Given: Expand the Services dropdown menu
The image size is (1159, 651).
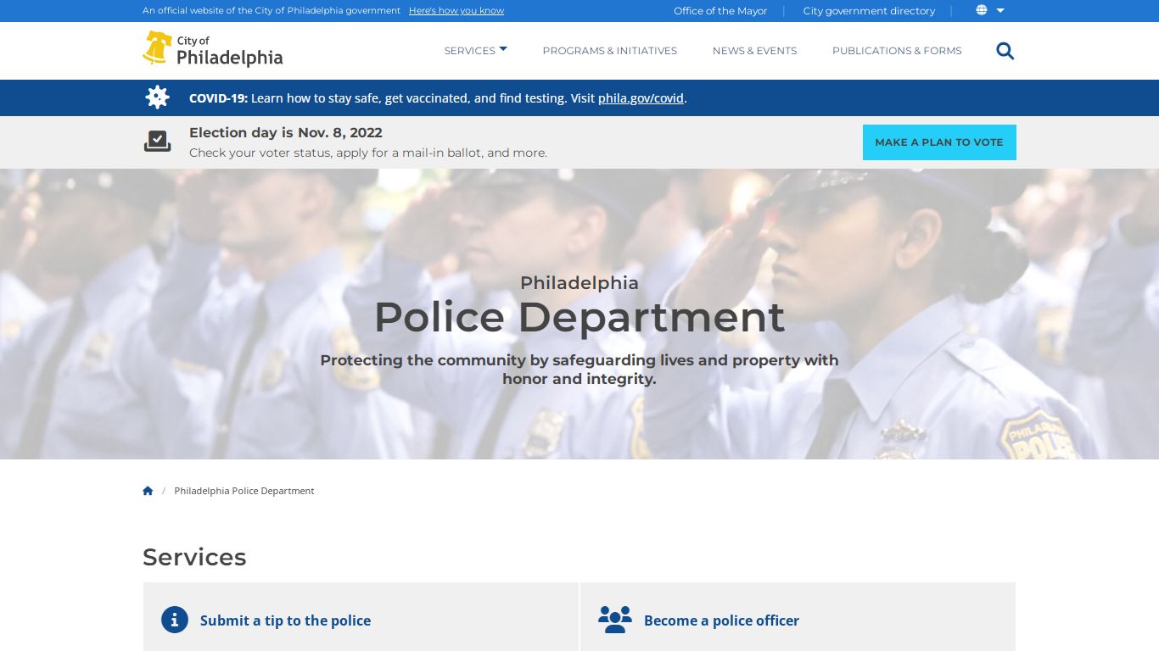Looking at the screenshot, I should [x=476, y=51].
